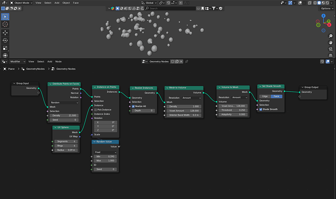Open Global transform orientation dropdown
This screenshot has height=199, width=336.
click(x=149, y=3)
